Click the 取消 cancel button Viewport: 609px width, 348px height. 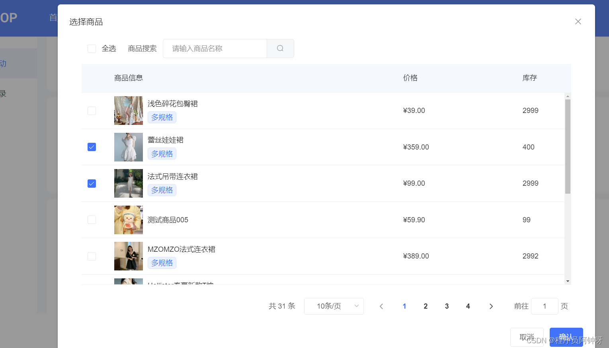(527, 337)
